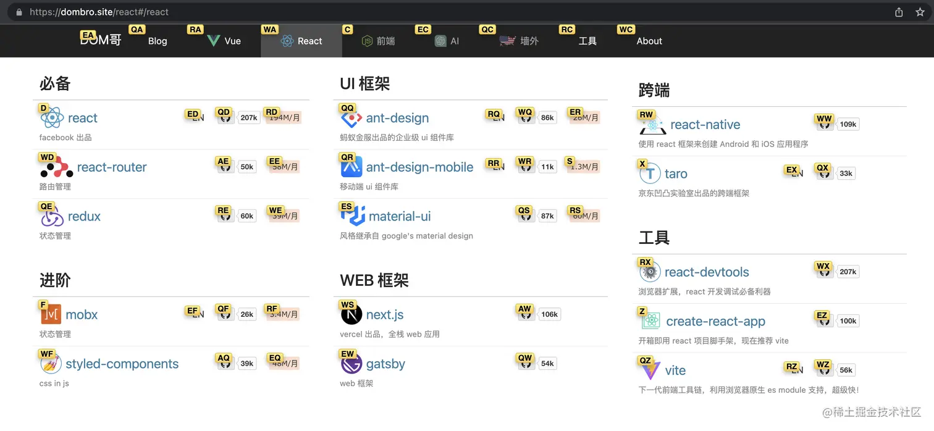Click the 11k stars badge for ant-design-mobile
934x431 pixels.
click(547, 167)
